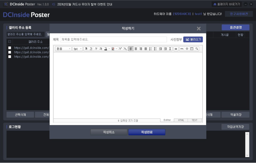This screenshot has height=163, width=256.
Task: Toggle strikethrough formatting in editor toolbar
Action: pos(101,49)
